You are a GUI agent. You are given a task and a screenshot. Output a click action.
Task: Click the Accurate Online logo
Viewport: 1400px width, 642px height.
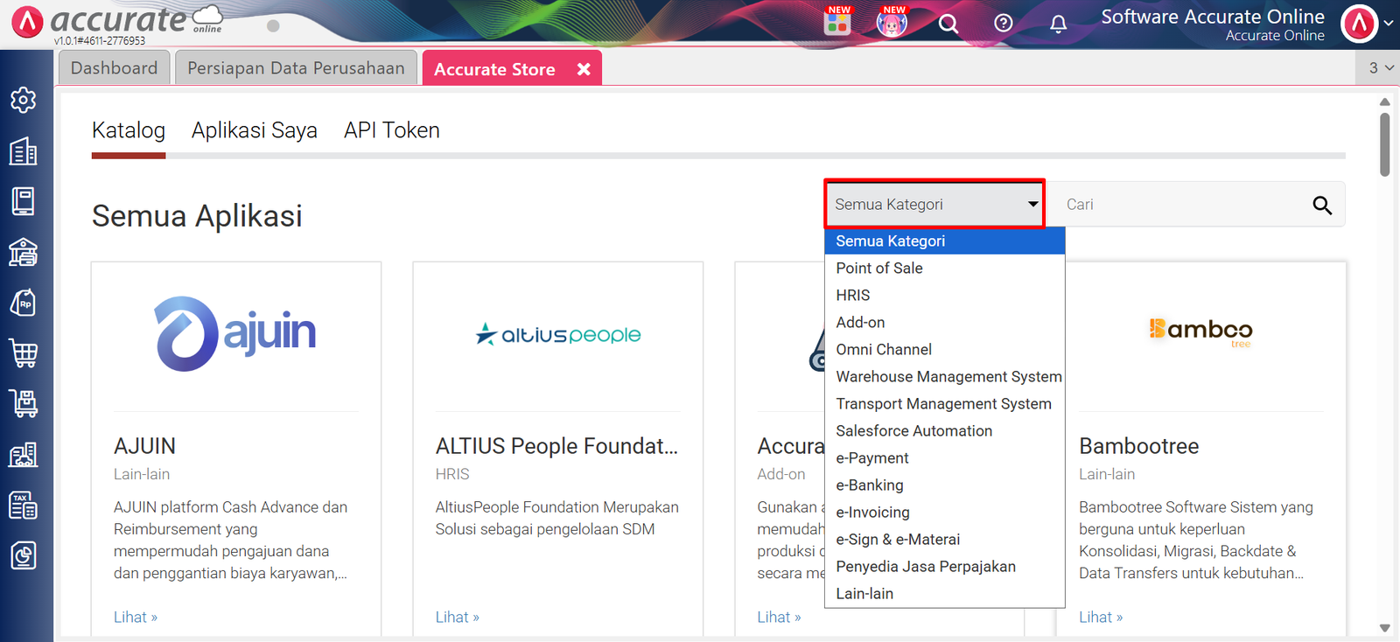point(116,22)
